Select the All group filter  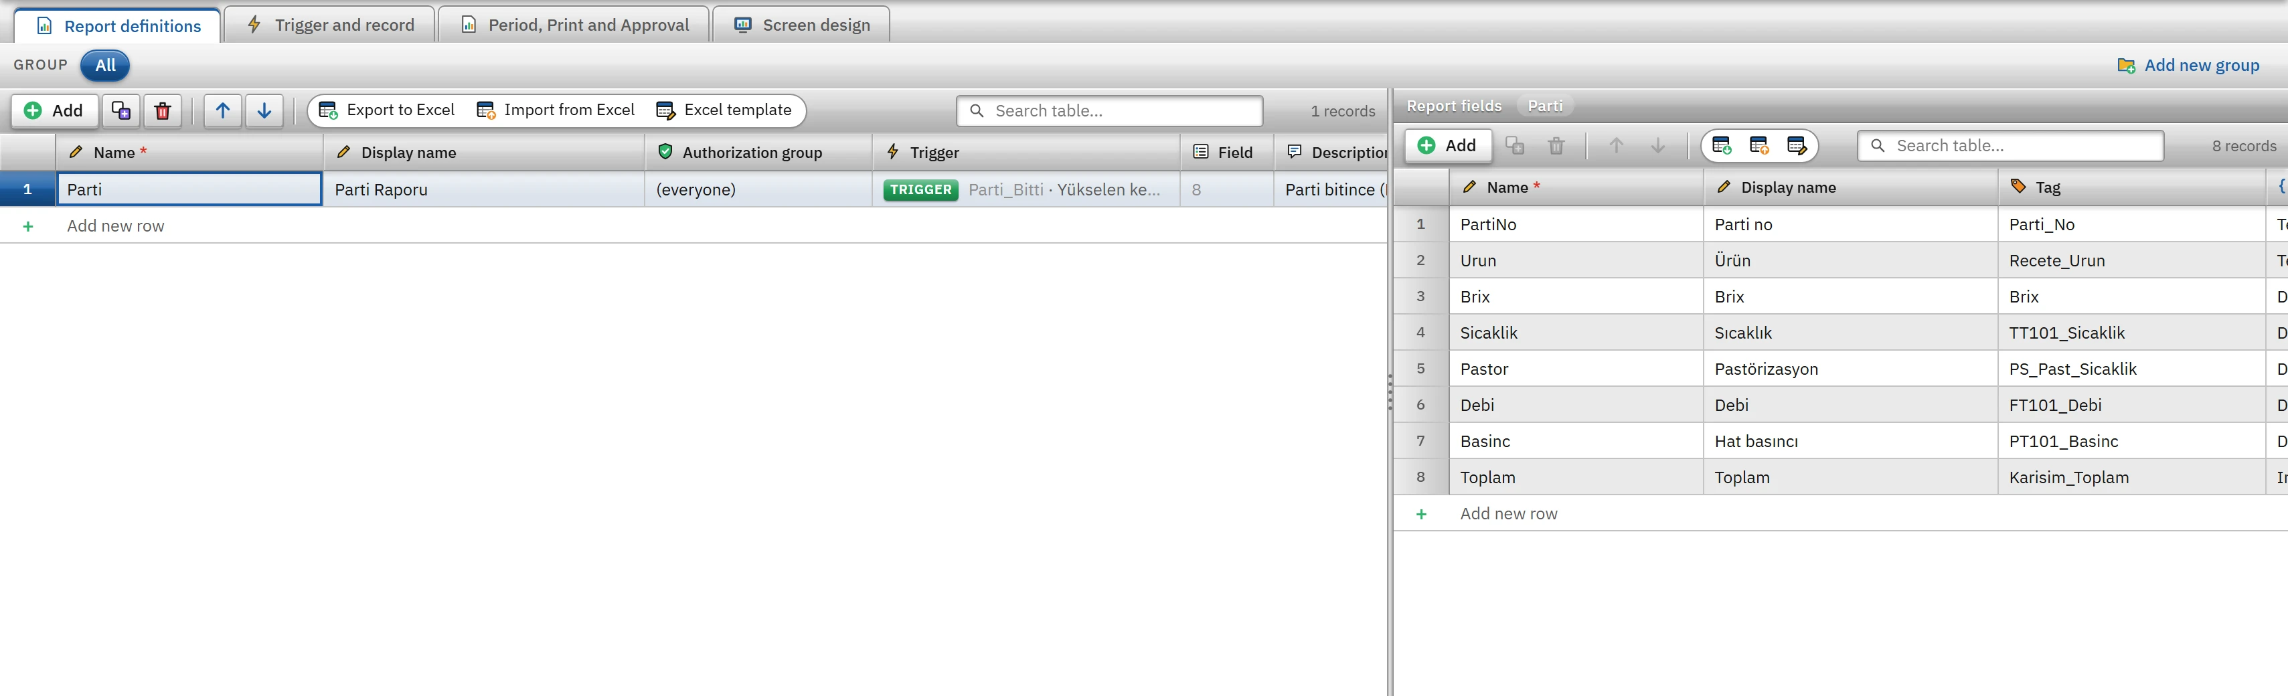click(105, 65)
